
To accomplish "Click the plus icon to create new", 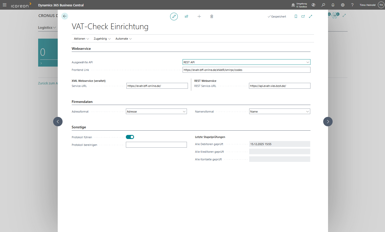I will tap(199, 17).
